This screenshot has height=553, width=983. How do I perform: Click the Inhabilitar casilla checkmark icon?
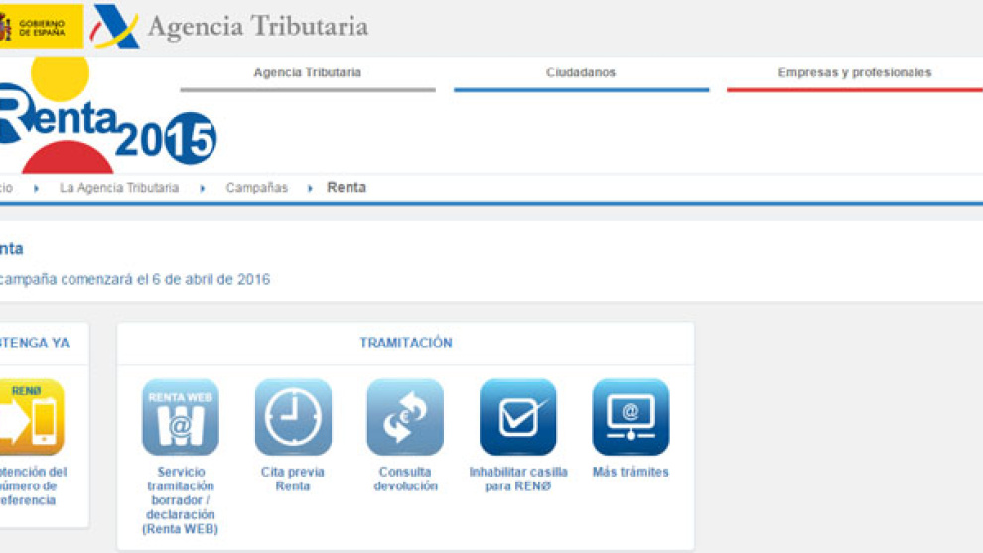pyautogui.click(x=517, y=418)
